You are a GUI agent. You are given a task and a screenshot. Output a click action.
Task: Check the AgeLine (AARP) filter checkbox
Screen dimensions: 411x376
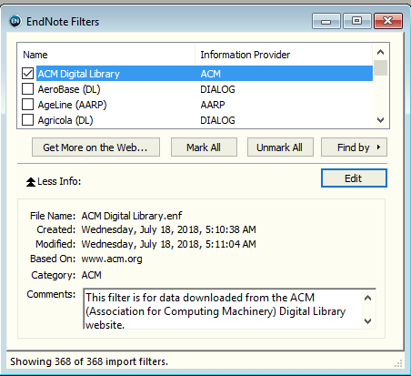27,105
